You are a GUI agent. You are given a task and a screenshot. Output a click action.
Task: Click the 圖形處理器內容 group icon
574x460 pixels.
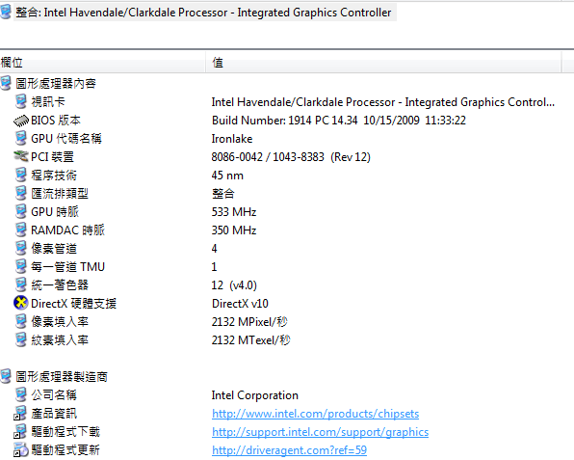(x=6, y=83)
